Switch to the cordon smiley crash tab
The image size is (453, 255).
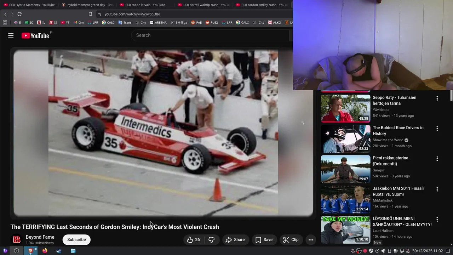click(261, 5)
